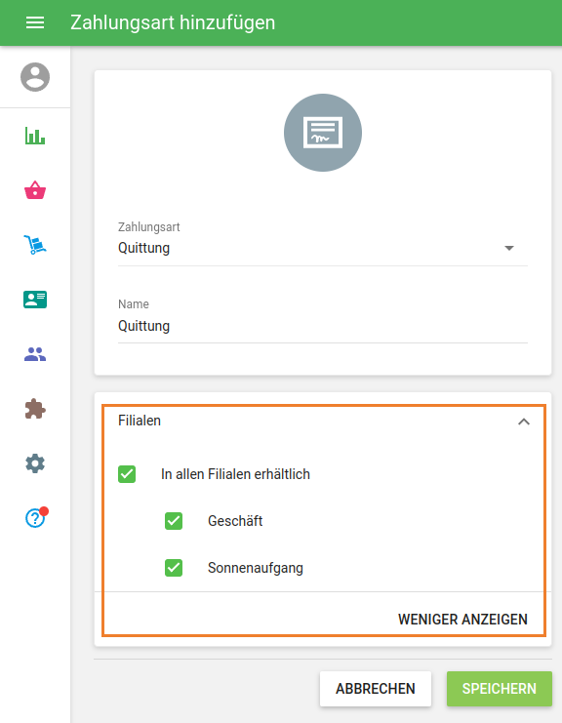Open the Zahlungsart dropdown showing Quittung
The width and height of the screenshot is (562, 723).
[323, 248]
